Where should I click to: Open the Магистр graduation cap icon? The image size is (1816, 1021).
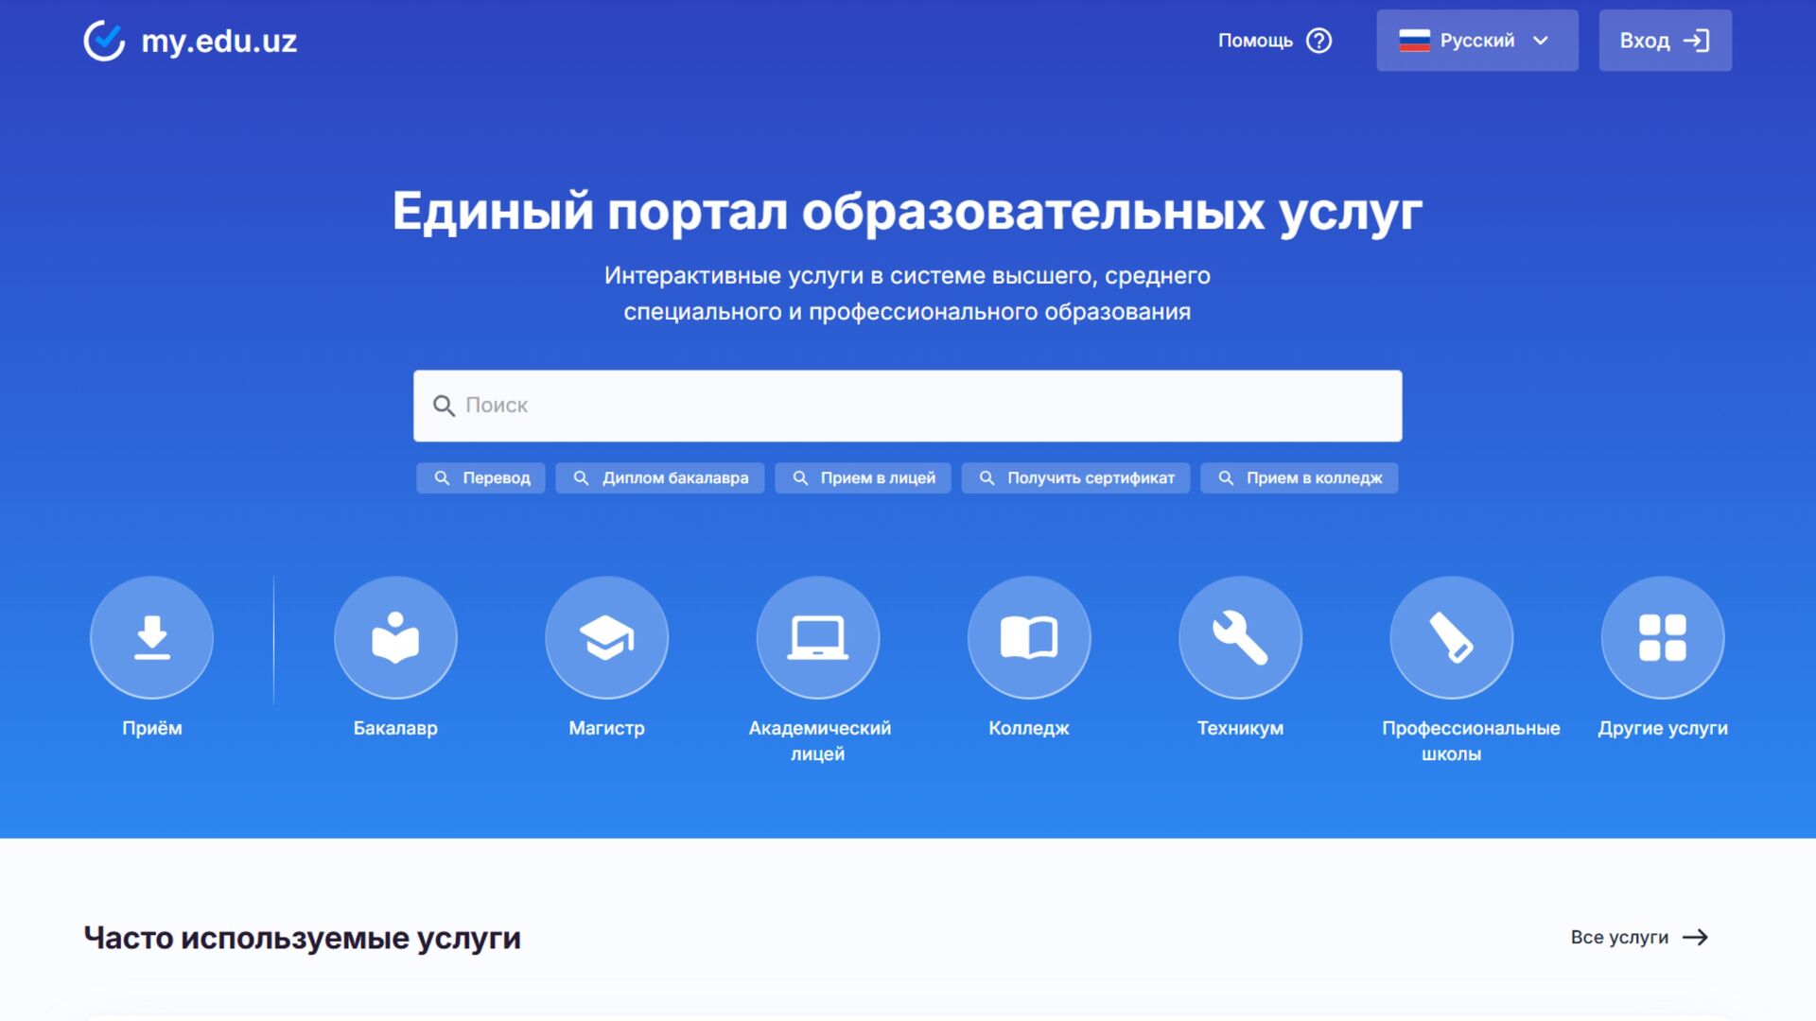606,637
